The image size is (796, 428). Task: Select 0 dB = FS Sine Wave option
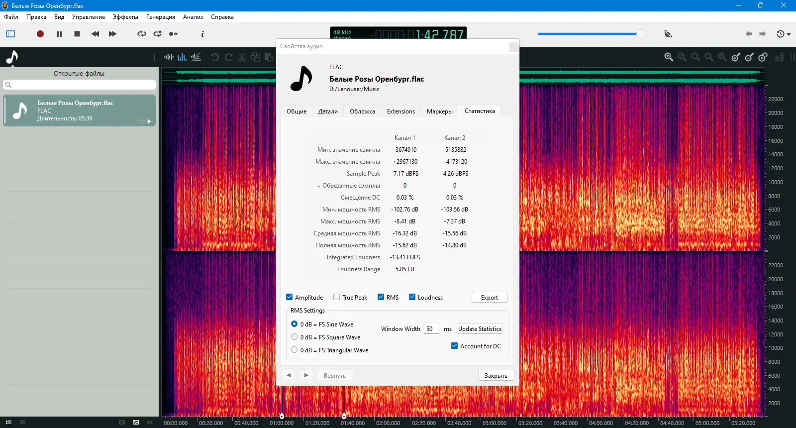295,324
